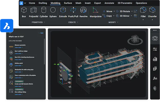Click the 'New UI for checking interferences' title
The width and height of the screenshot is (160, 102).
pos(24,57)
